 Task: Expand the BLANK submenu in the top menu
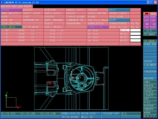point(97,17)
